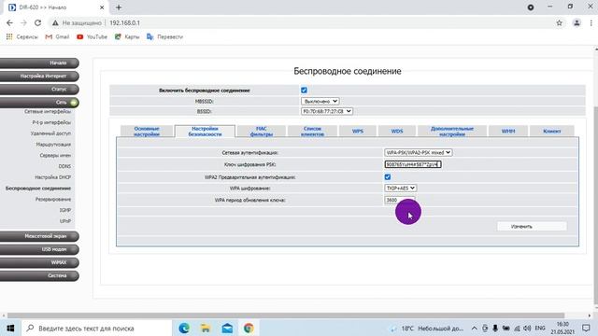Open the Начало sidebar menu
598x336 pixels.
(x=39, y=63)
